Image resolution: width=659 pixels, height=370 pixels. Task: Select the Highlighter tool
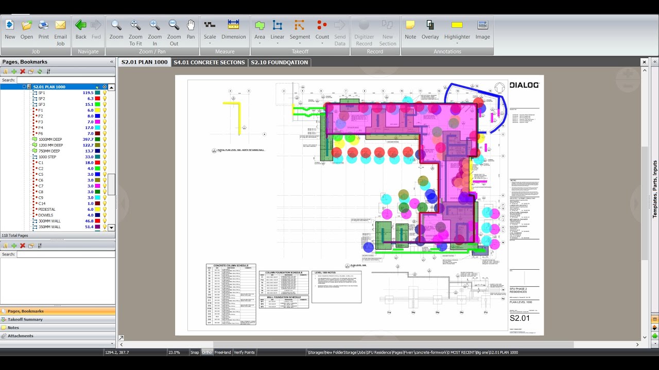457,30
